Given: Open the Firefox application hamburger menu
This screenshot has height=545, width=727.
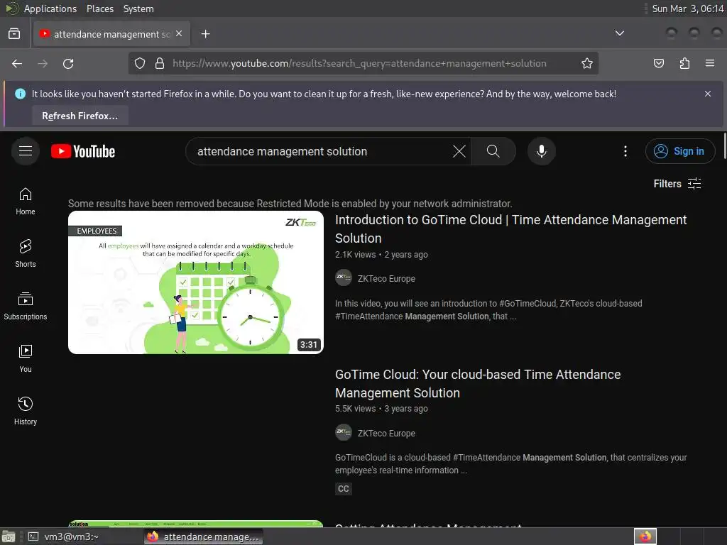Looking at the screenshot, I should click(x=710, y=63).
